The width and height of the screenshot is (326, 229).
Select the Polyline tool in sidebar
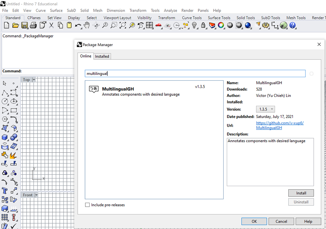5,93
